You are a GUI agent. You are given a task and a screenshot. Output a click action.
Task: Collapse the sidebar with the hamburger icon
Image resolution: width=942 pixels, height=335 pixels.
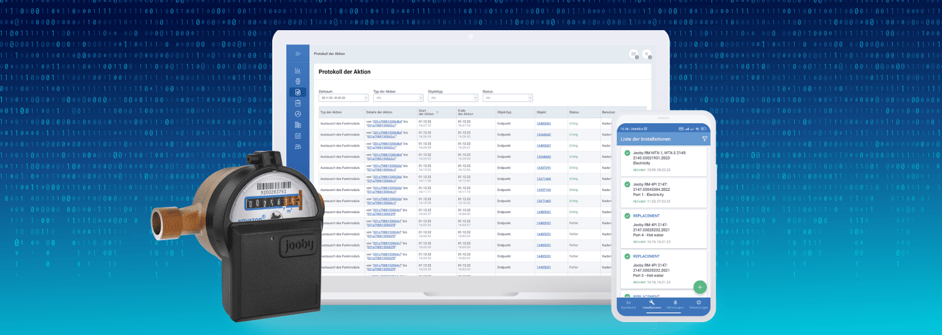point(298,54)
